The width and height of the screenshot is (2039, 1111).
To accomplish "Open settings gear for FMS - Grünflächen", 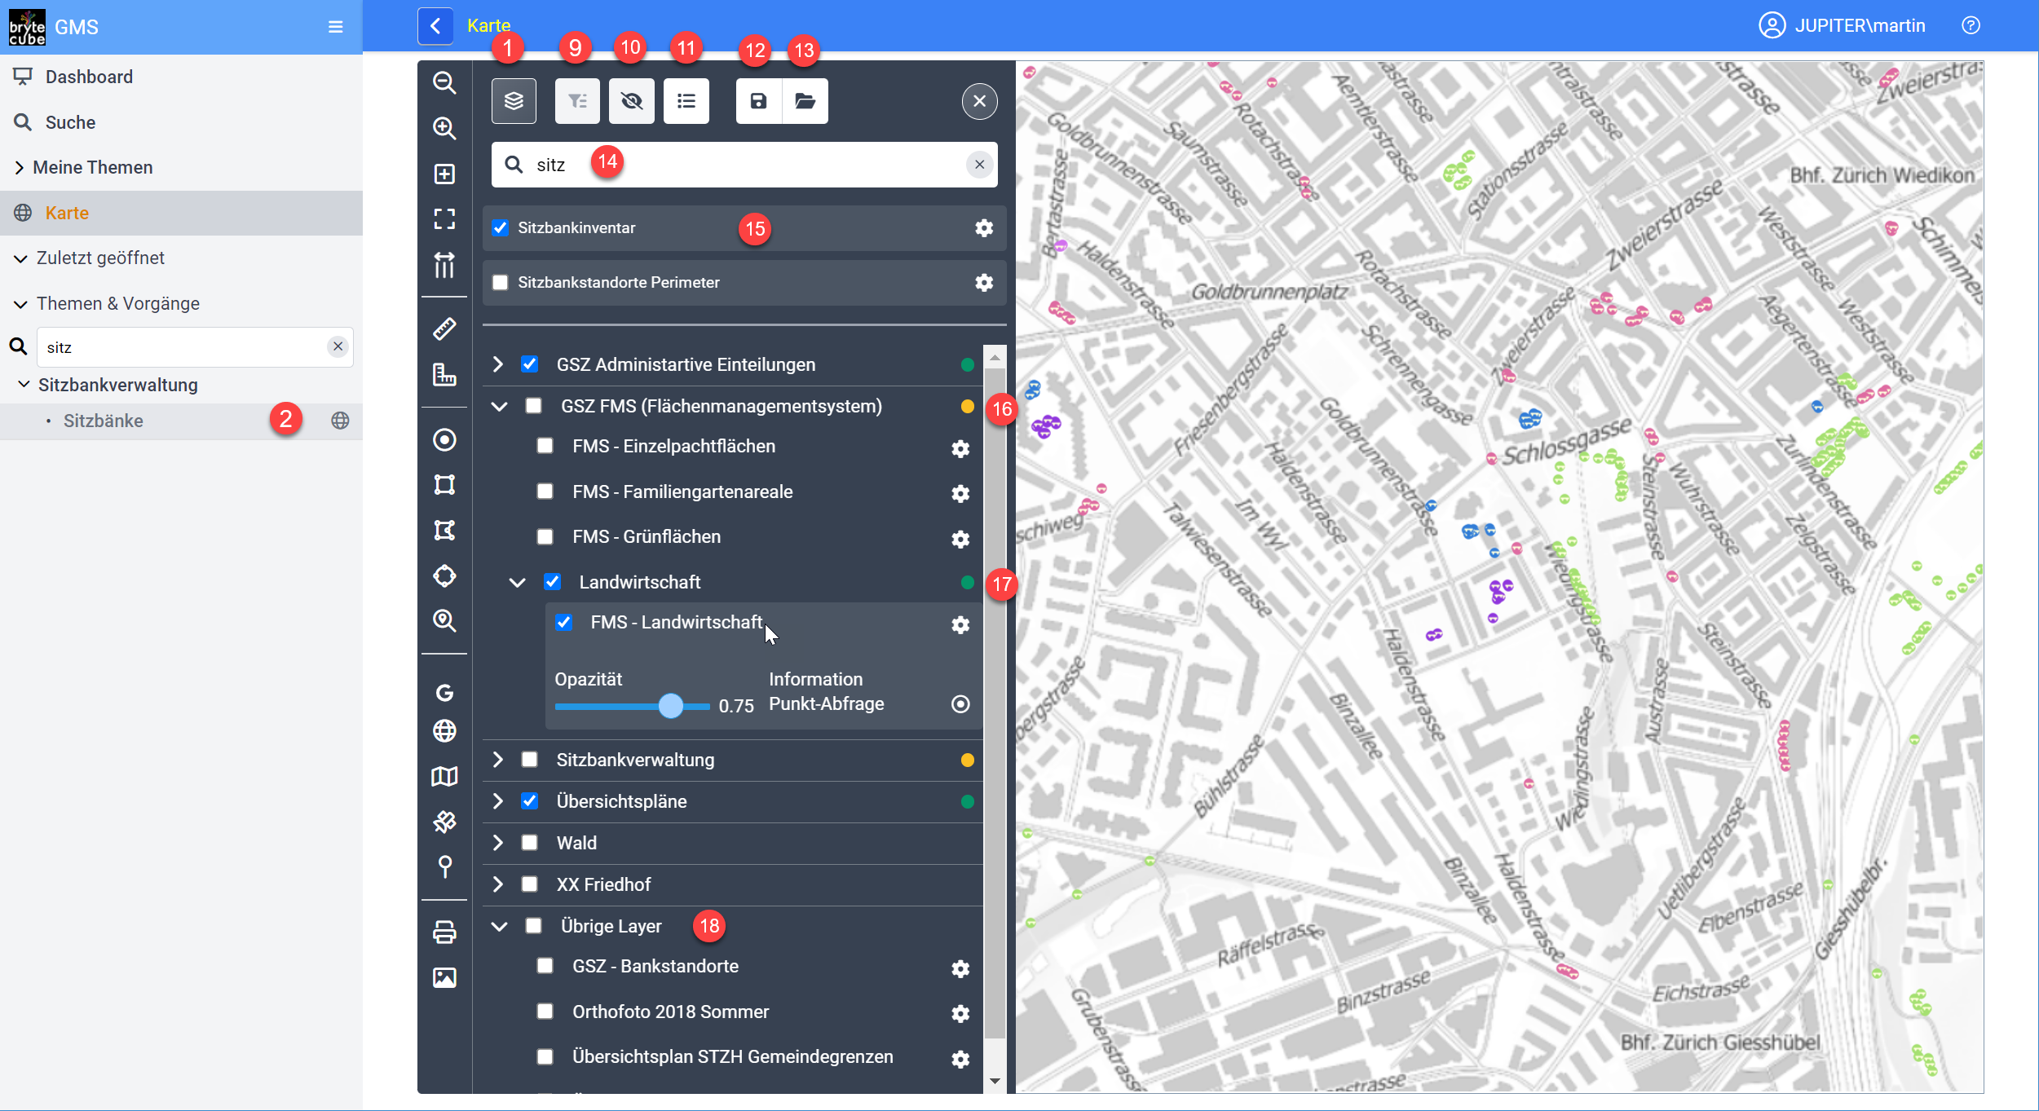I will point(960,539).
